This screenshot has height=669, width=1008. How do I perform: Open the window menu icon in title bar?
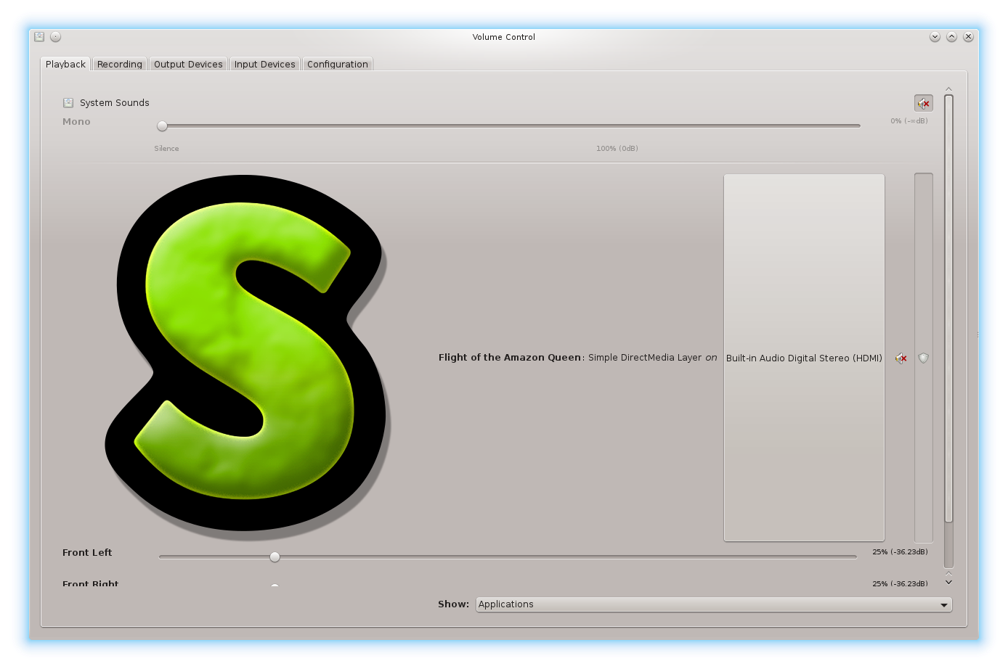[x=39, y=37]
